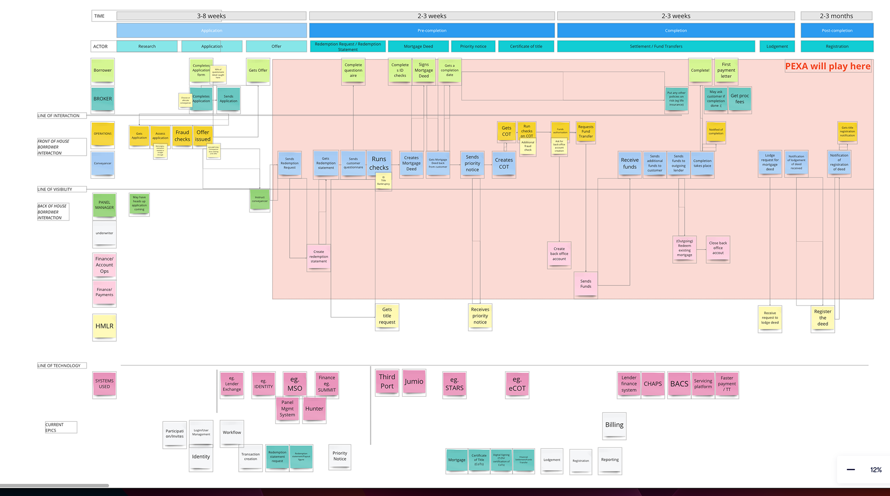
Task: Select the 'Sends Funds' pink sticky
Action: point(586,284)
